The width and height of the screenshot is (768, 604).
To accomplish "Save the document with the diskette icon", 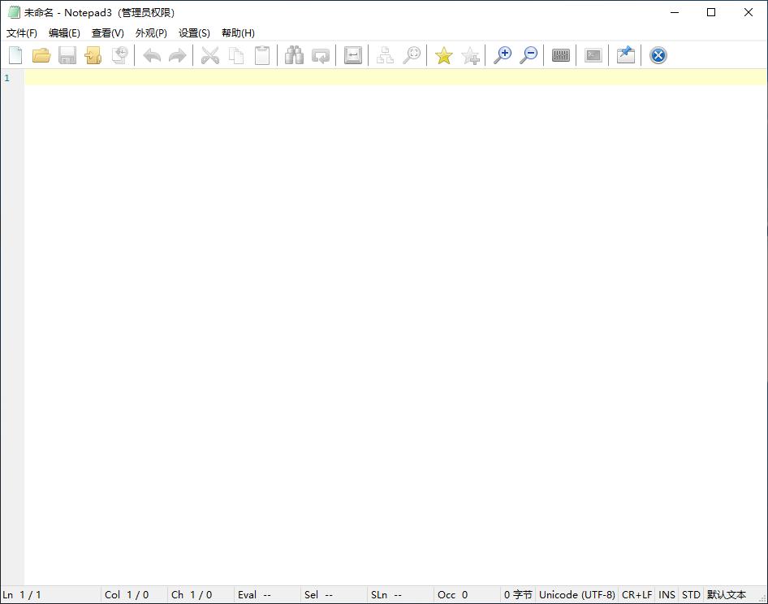I will pos(67,54).
